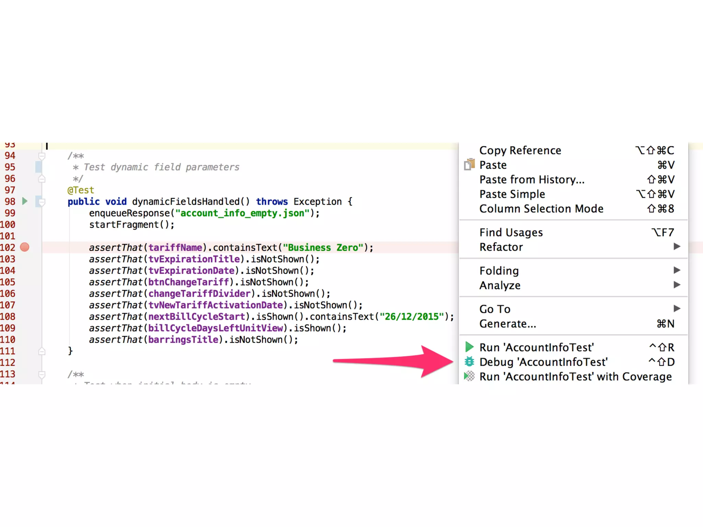Click the fold end marker at line 111
The width and height of the screenshot is (703, 527).
coord(42,351)
